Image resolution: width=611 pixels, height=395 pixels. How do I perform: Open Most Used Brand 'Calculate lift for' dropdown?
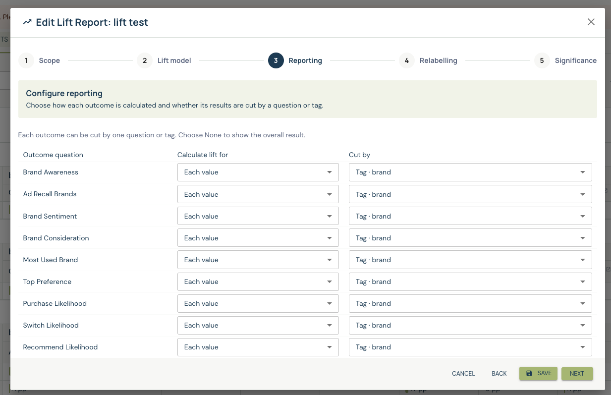[x=258, y=260]
